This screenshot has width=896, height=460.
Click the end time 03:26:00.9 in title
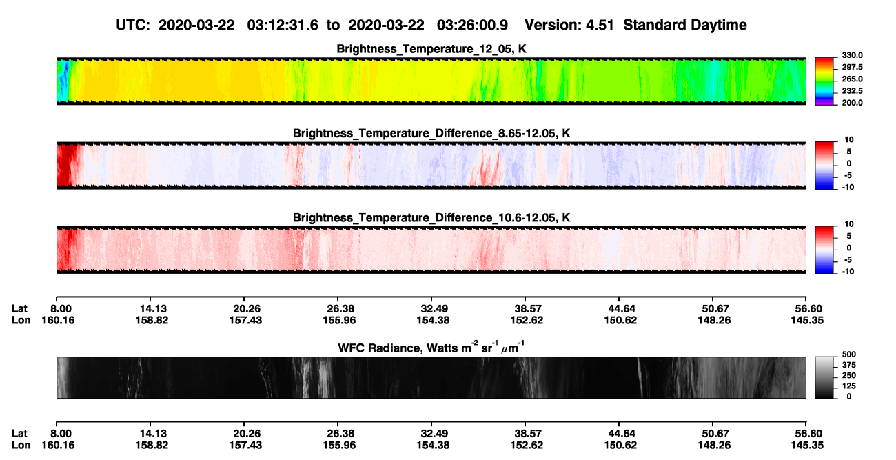pyautogui.click(x=472, y=26)
